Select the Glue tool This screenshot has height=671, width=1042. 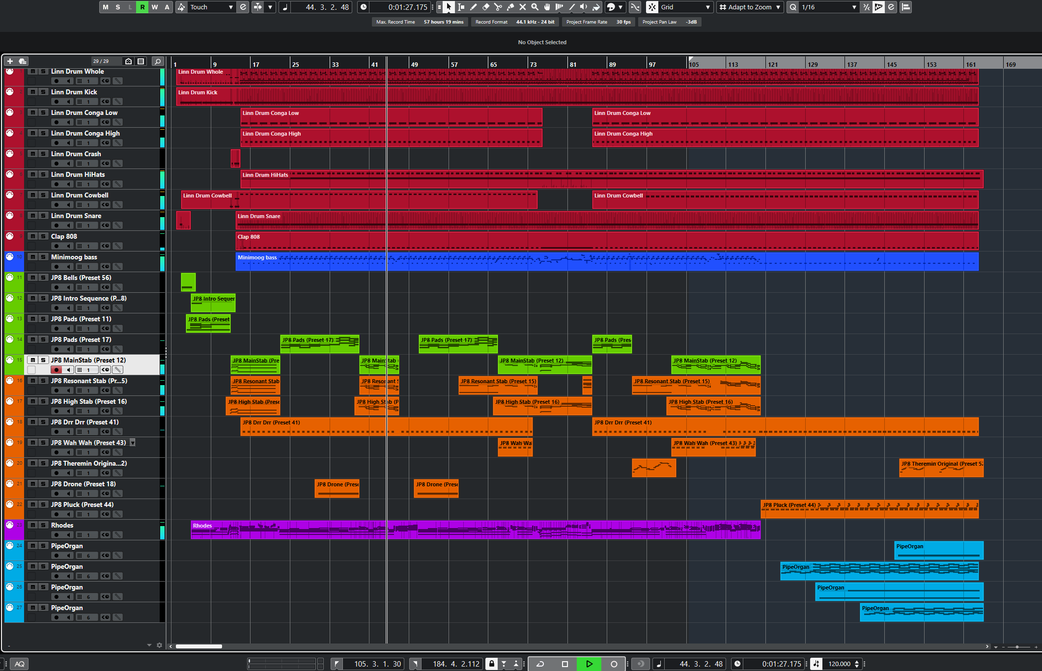510,7
